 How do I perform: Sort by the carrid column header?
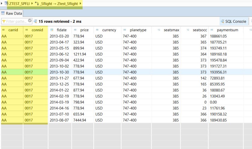click(x=13, y=30)
